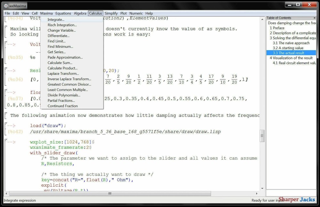This screenshot has height=207, width=320.
Task: Click the wxanimate_framerate:2$ line
Action: (61, 147)
